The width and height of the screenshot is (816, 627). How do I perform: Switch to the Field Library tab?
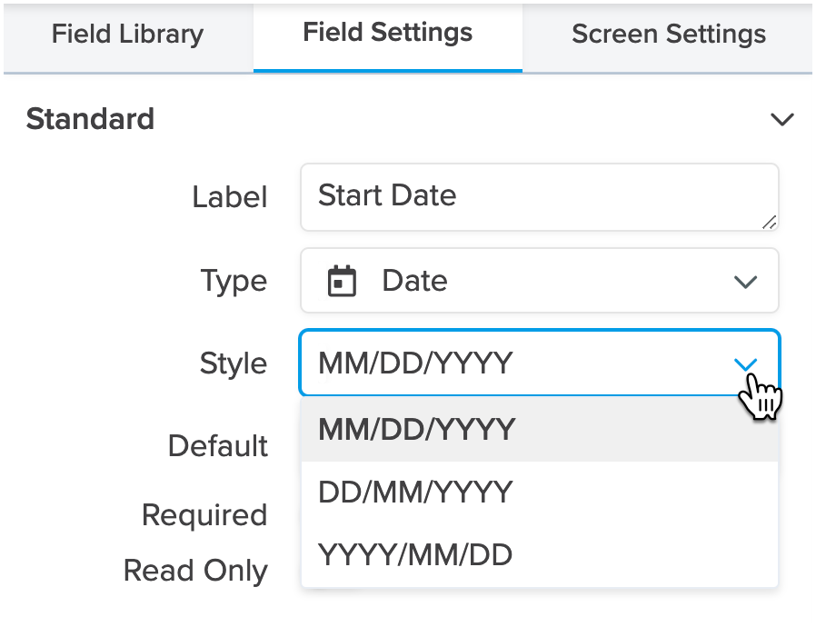(128, 36)
